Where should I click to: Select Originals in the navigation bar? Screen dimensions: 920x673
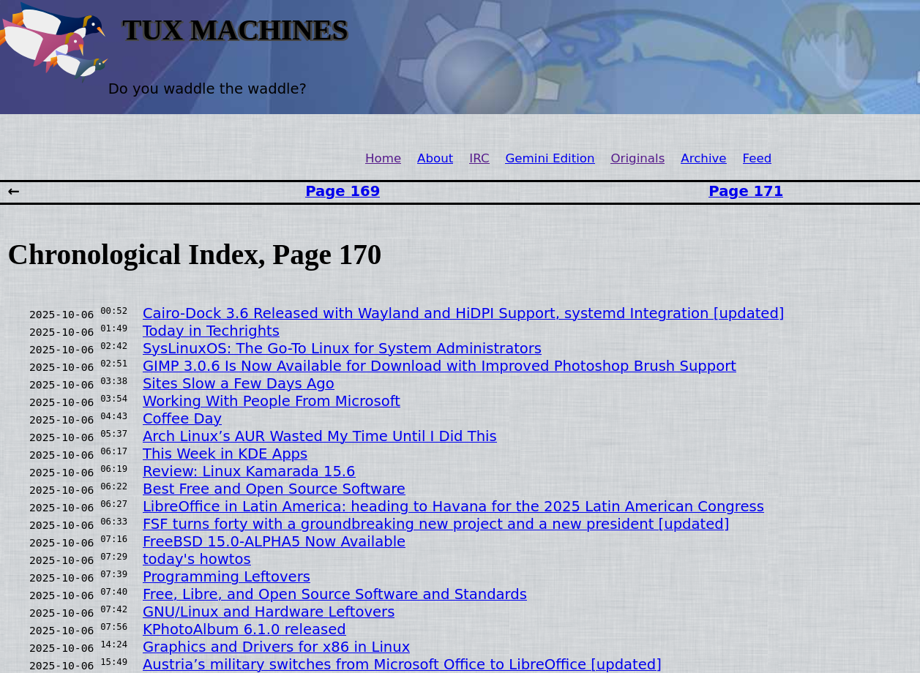(x=637, y=158)
